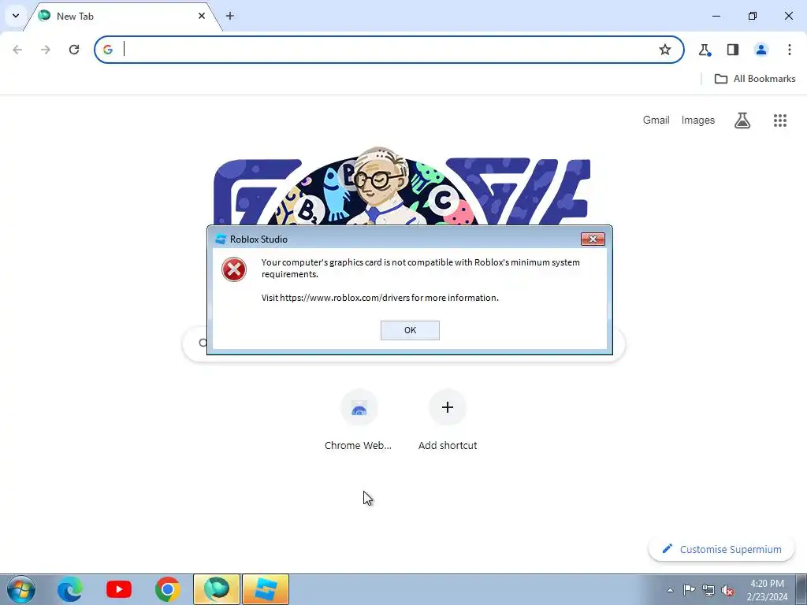Image resolution: width=807 pixels, height=605 pixels.
Task: Open the network tray icon
Action: 708,590
